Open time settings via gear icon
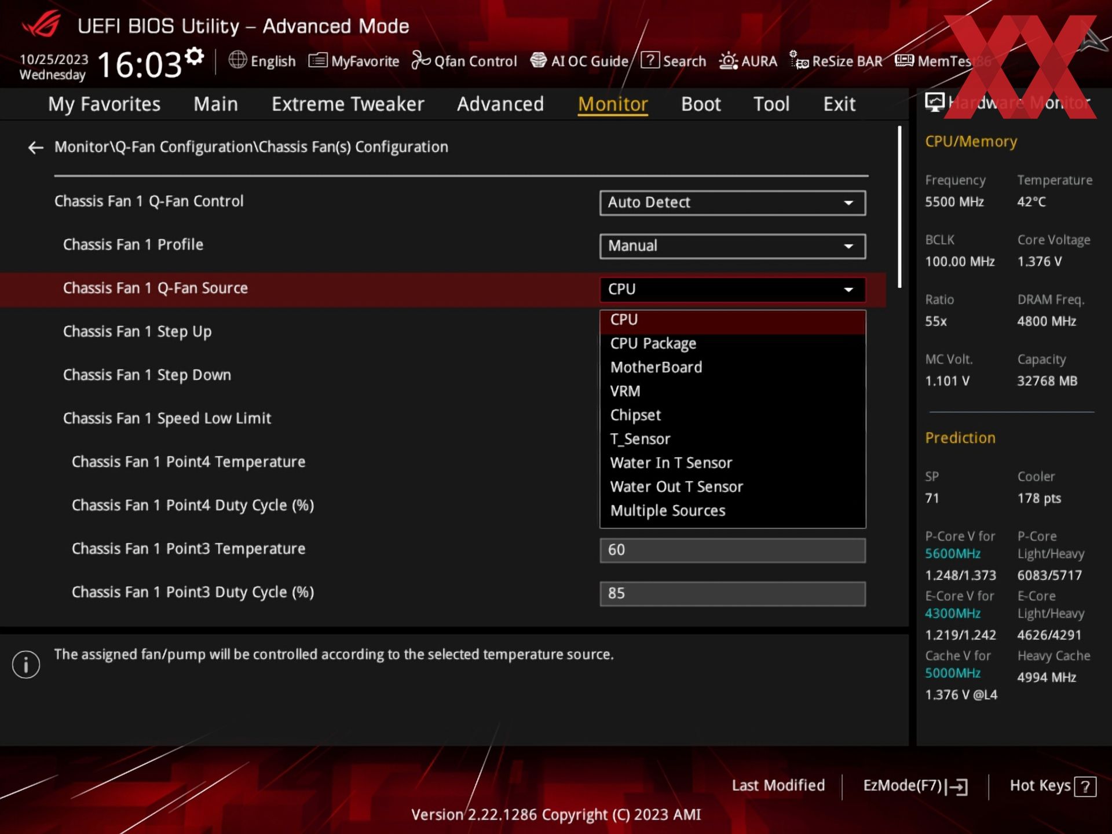This screenshot has height=834, width=1112. pyautogui.click(x=195, y=56)
